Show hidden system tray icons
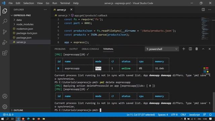The width and height of the screenshot is (215, 121). point(182,119)
